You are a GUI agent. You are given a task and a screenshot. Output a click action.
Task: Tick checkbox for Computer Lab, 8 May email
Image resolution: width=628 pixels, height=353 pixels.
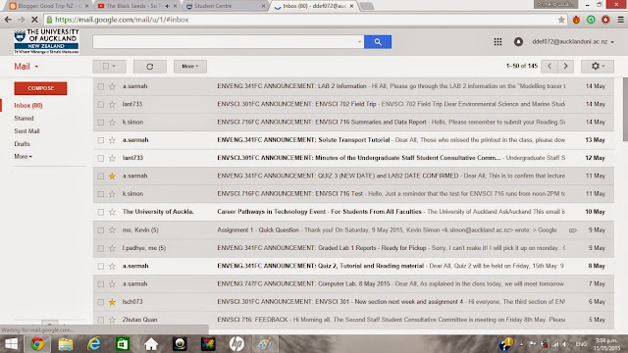click(x=101, y=284)
